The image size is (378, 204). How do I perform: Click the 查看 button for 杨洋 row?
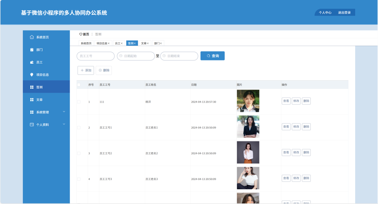286,101
